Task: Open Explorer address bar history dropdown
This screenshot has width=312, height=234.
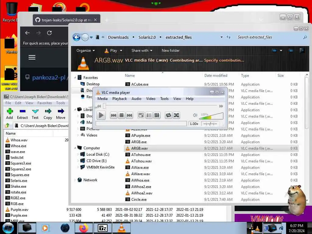Action: (222, 37)
